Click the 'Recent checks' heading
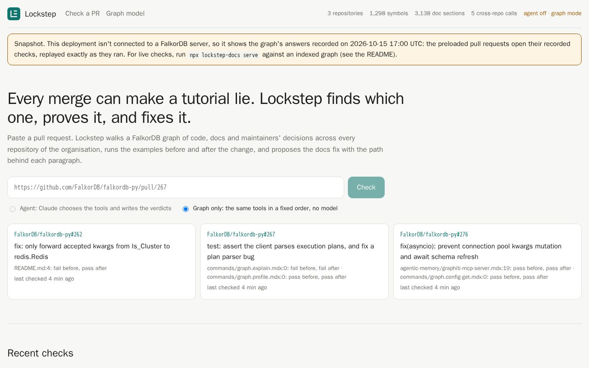The image size is (589, 368). [40, 353]
